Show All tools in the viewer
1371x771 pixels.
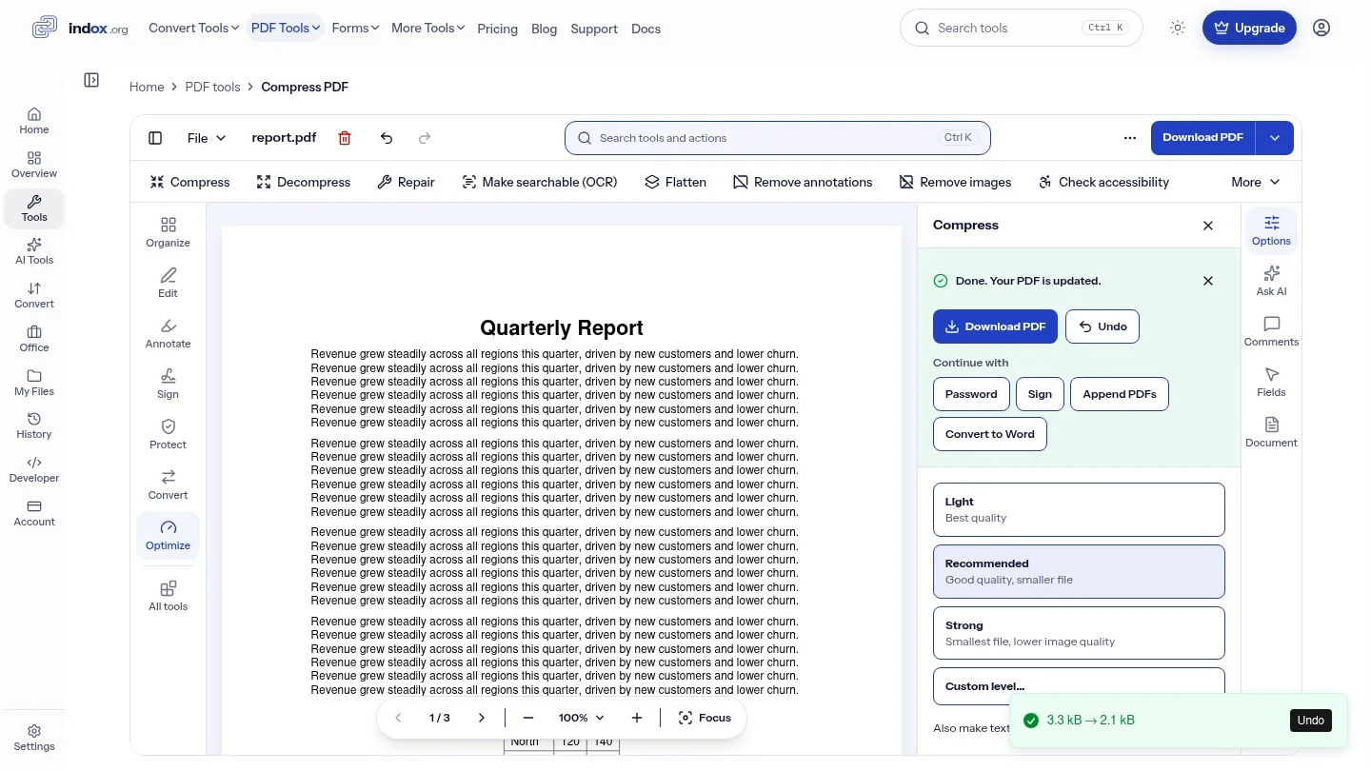tap(169, 596)
